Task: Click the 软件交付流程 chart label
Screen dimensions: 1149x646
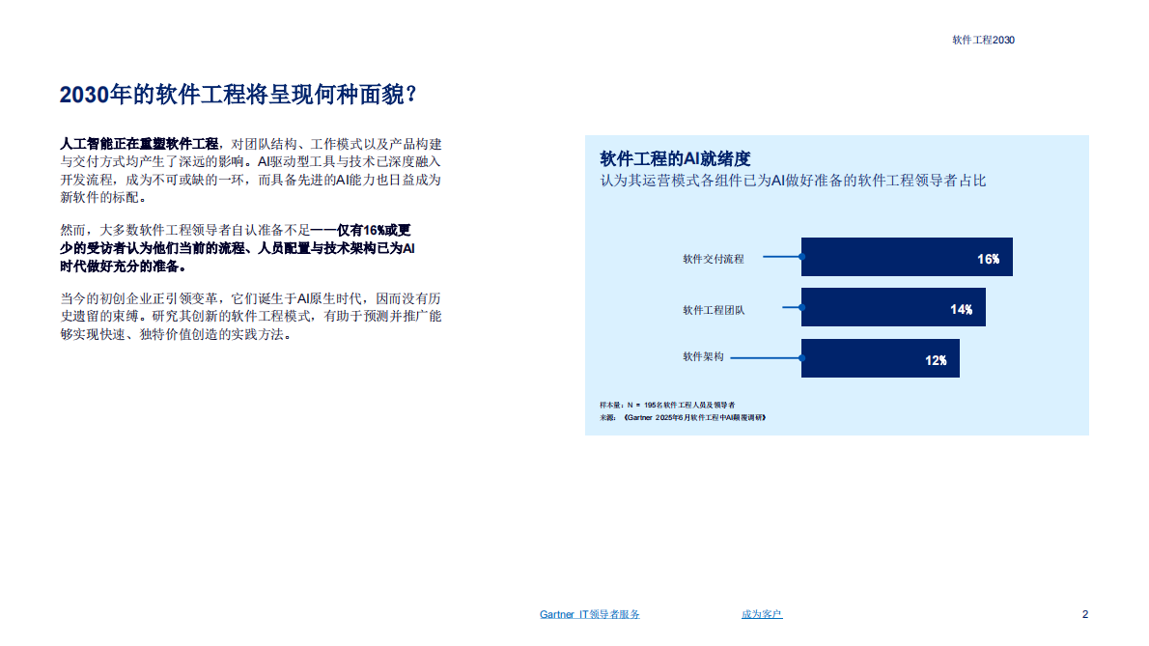Action: click(713, 259)
